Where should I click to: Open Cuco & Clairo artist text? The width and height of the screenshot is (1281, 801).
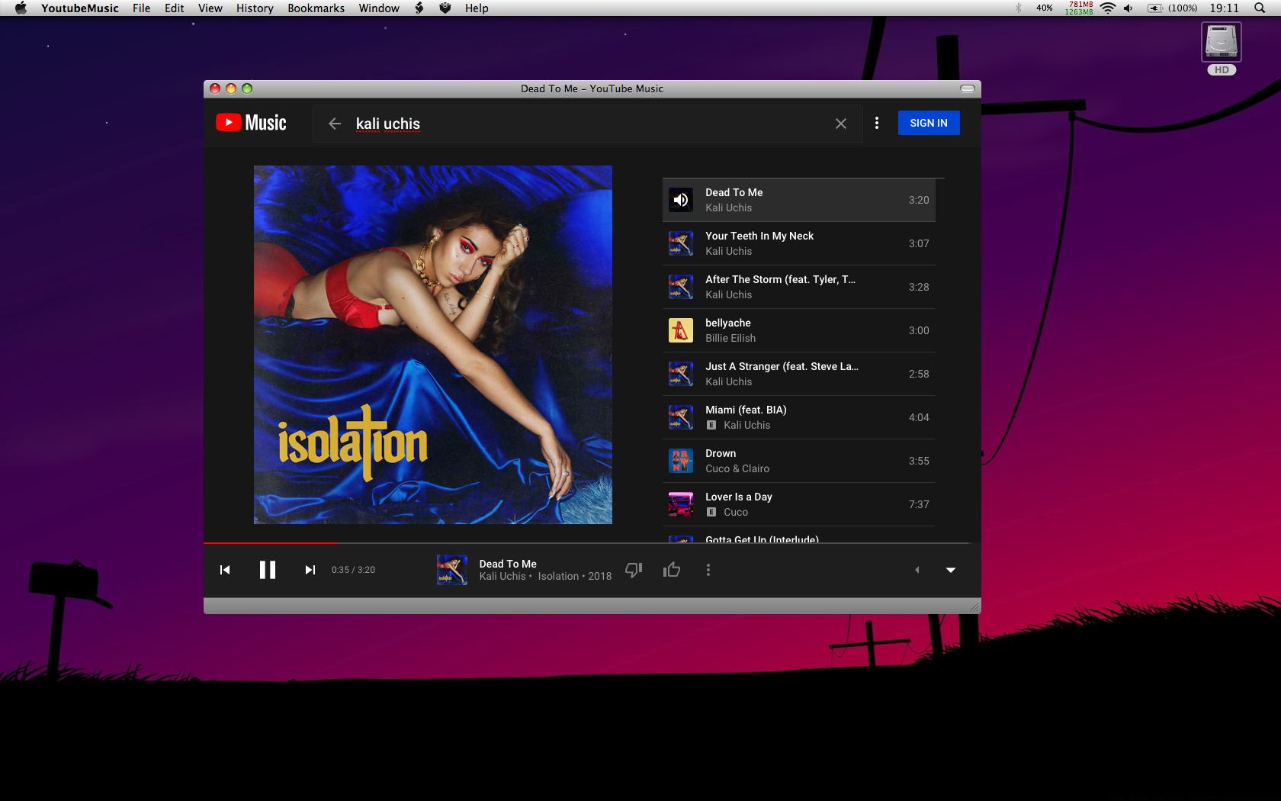[737, 468]
